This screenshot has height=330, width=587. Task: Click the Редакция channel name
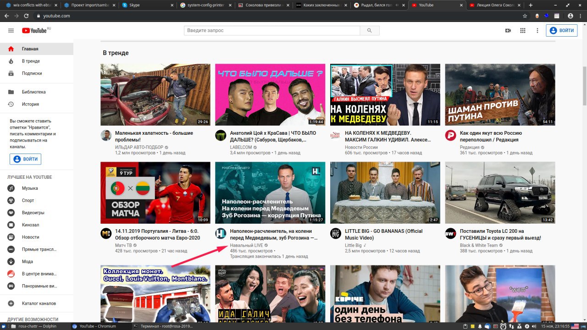470,147
